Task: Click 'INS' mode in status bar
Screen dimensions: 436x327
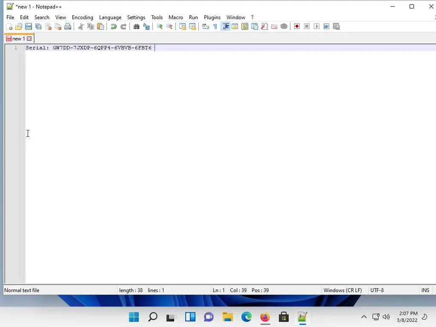Action: (425, 290)
